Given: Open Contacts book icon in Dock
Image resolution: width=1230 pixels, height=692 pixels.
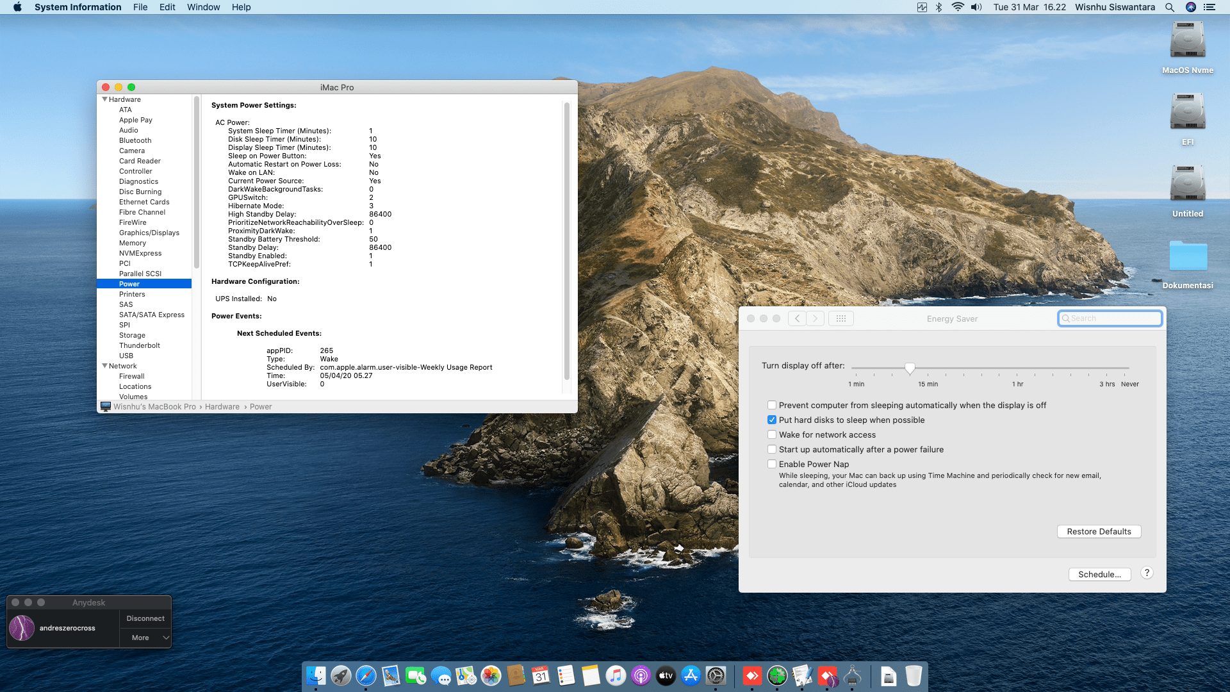Looking at the screenshot, I should (516, 675).
